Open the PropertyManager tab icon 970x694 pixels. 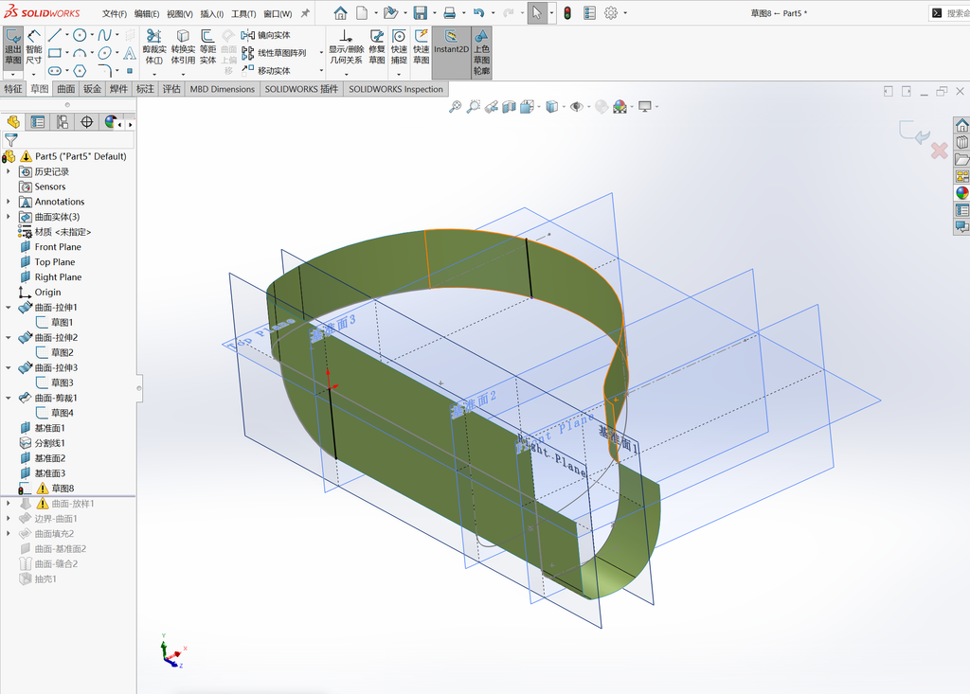click(38, 122)
